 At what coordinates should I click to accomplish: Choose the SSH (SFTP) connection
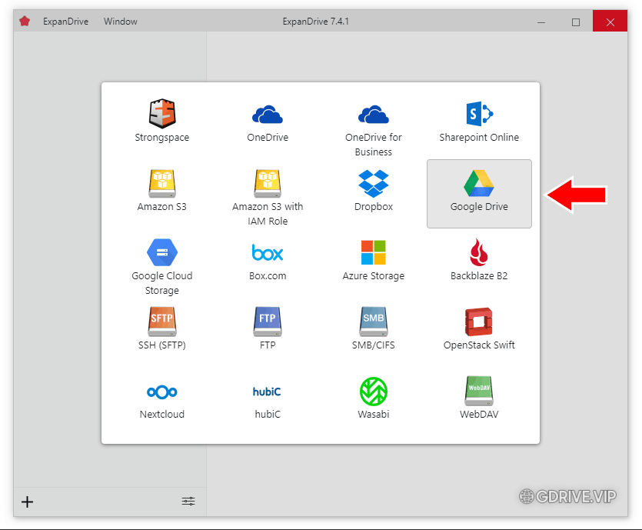tap(161, 329)
